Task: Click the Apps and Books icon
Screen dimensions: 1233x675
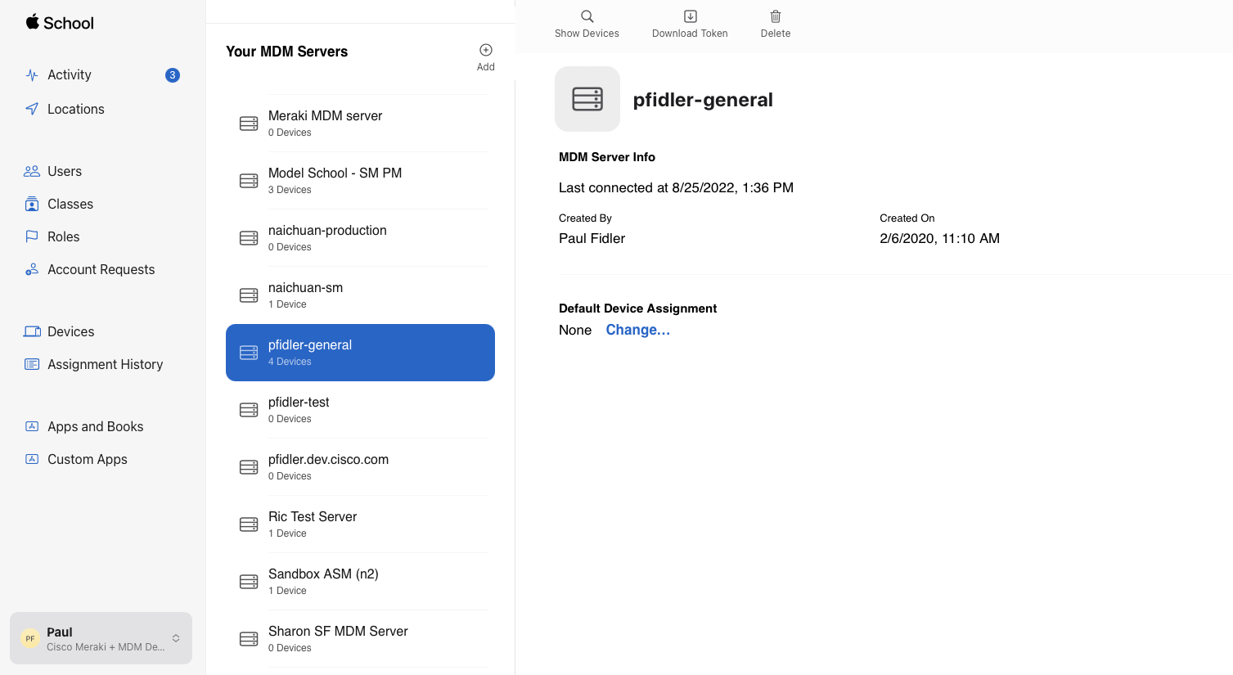Action: [x=32, y=426]
